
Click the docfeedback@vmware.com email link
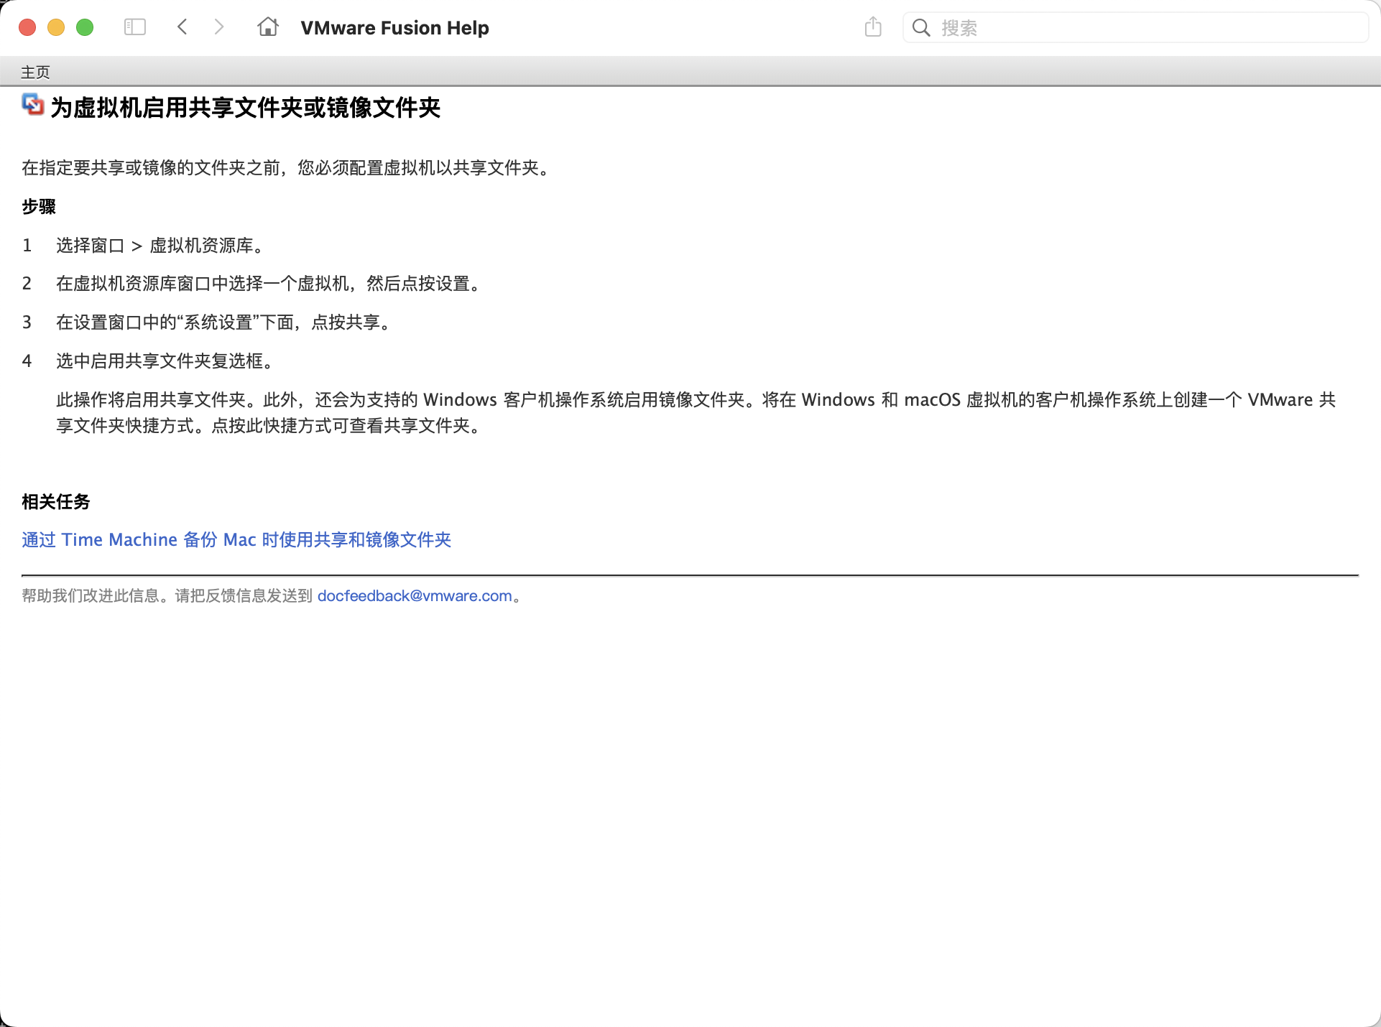click(415, 596)
